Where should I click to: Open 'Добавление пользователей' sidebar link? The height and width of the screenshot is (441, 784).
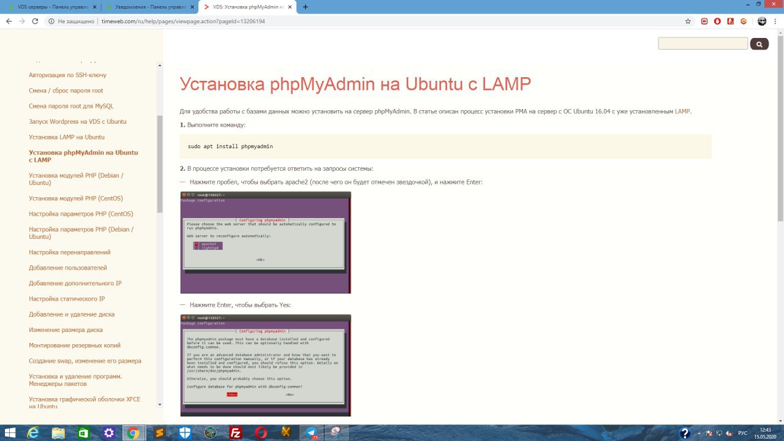coord(68,268)
